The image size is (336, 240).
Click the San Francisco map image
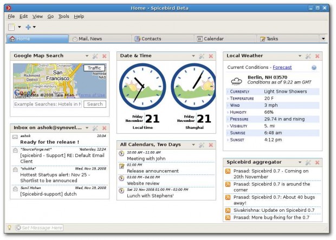(x=60, y=81)
